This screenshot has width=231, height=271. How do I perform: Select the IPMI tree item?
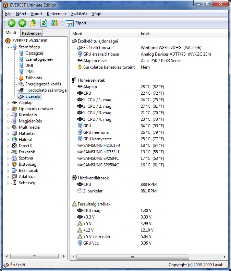click(29, 72)
